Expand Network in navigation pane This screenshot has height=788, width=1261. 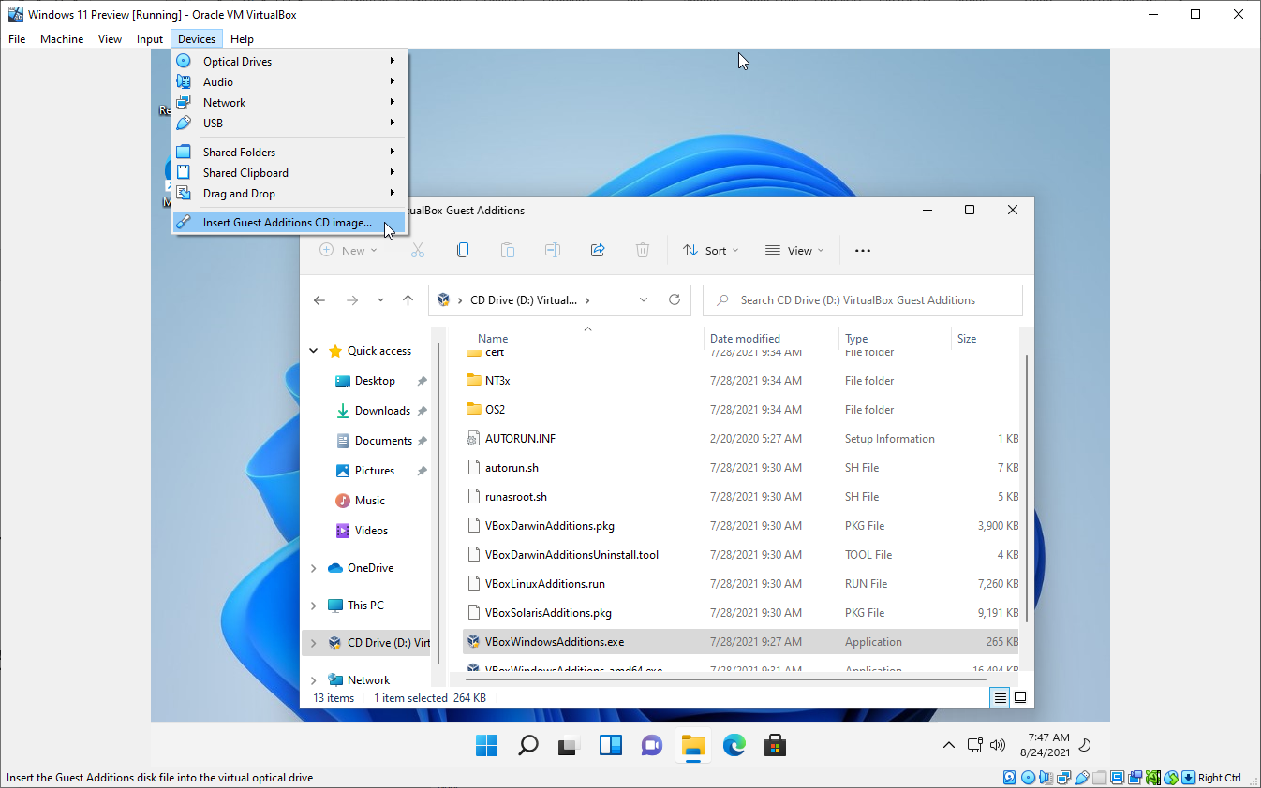[x=314, y=680]
